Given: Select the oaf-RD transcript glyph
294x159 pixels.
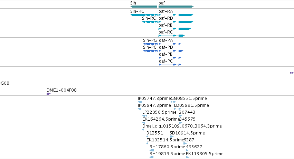Looking at the screenshot, I should pos(176,22).
